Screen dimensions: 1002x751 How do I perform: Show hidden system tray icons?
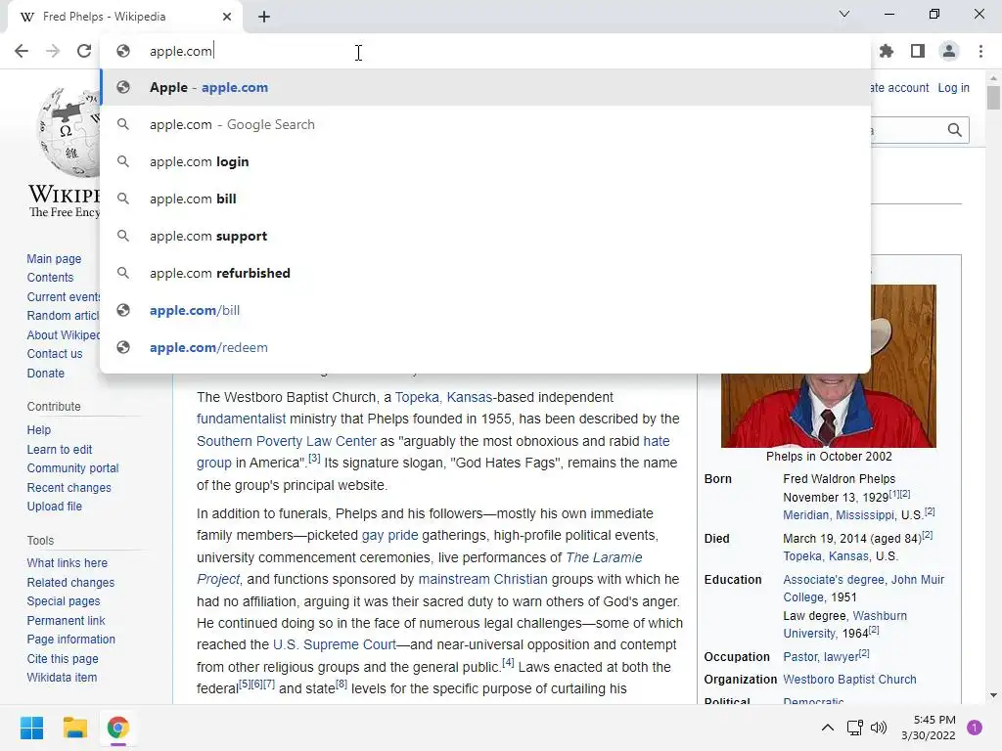(x=828, y=728)
